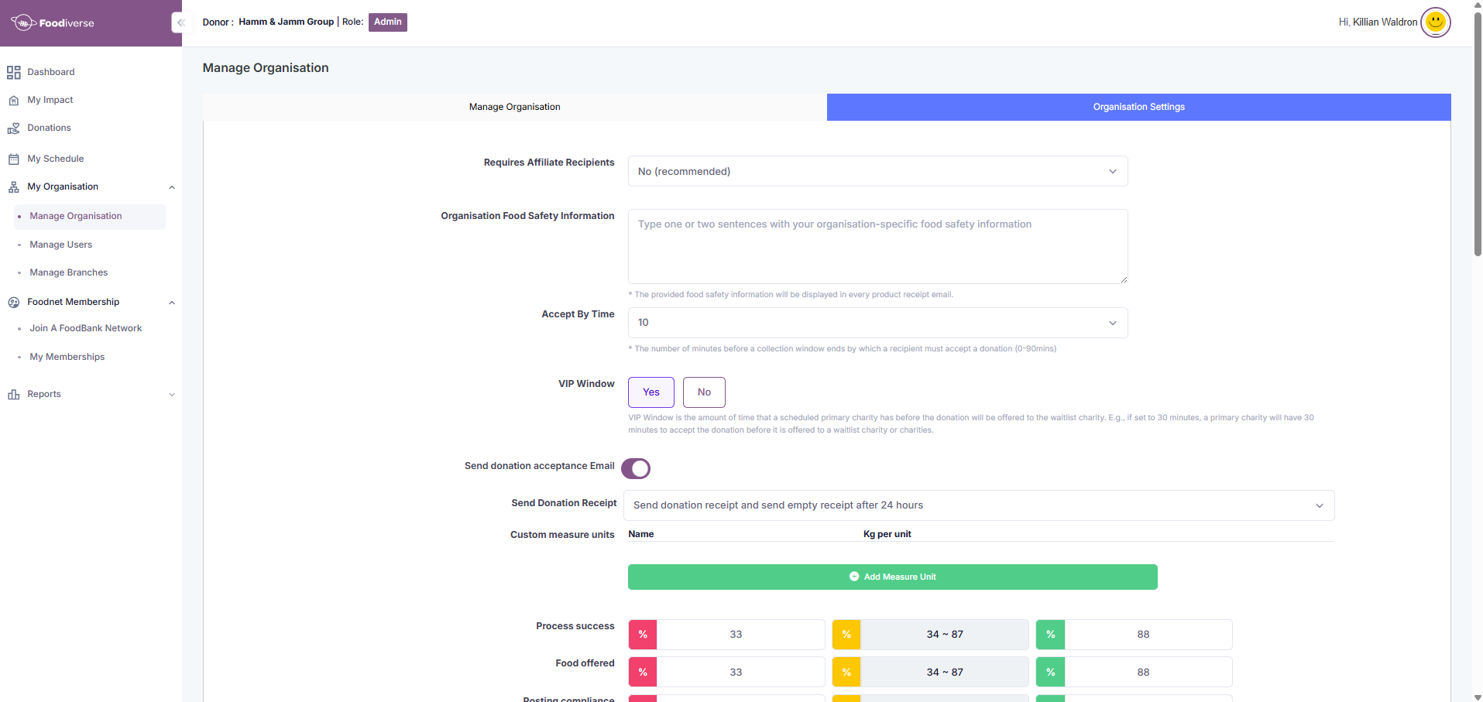Screen dimensions: 1483x702
Task: Click the My Schedule calendar icon
Action: (x=13, y=159)
